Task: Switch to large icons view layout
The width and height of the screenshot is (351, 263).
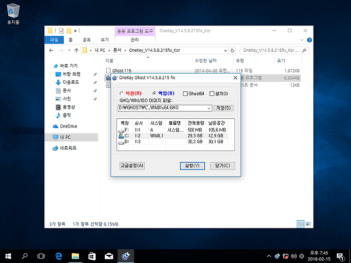Action: [308, 224]
